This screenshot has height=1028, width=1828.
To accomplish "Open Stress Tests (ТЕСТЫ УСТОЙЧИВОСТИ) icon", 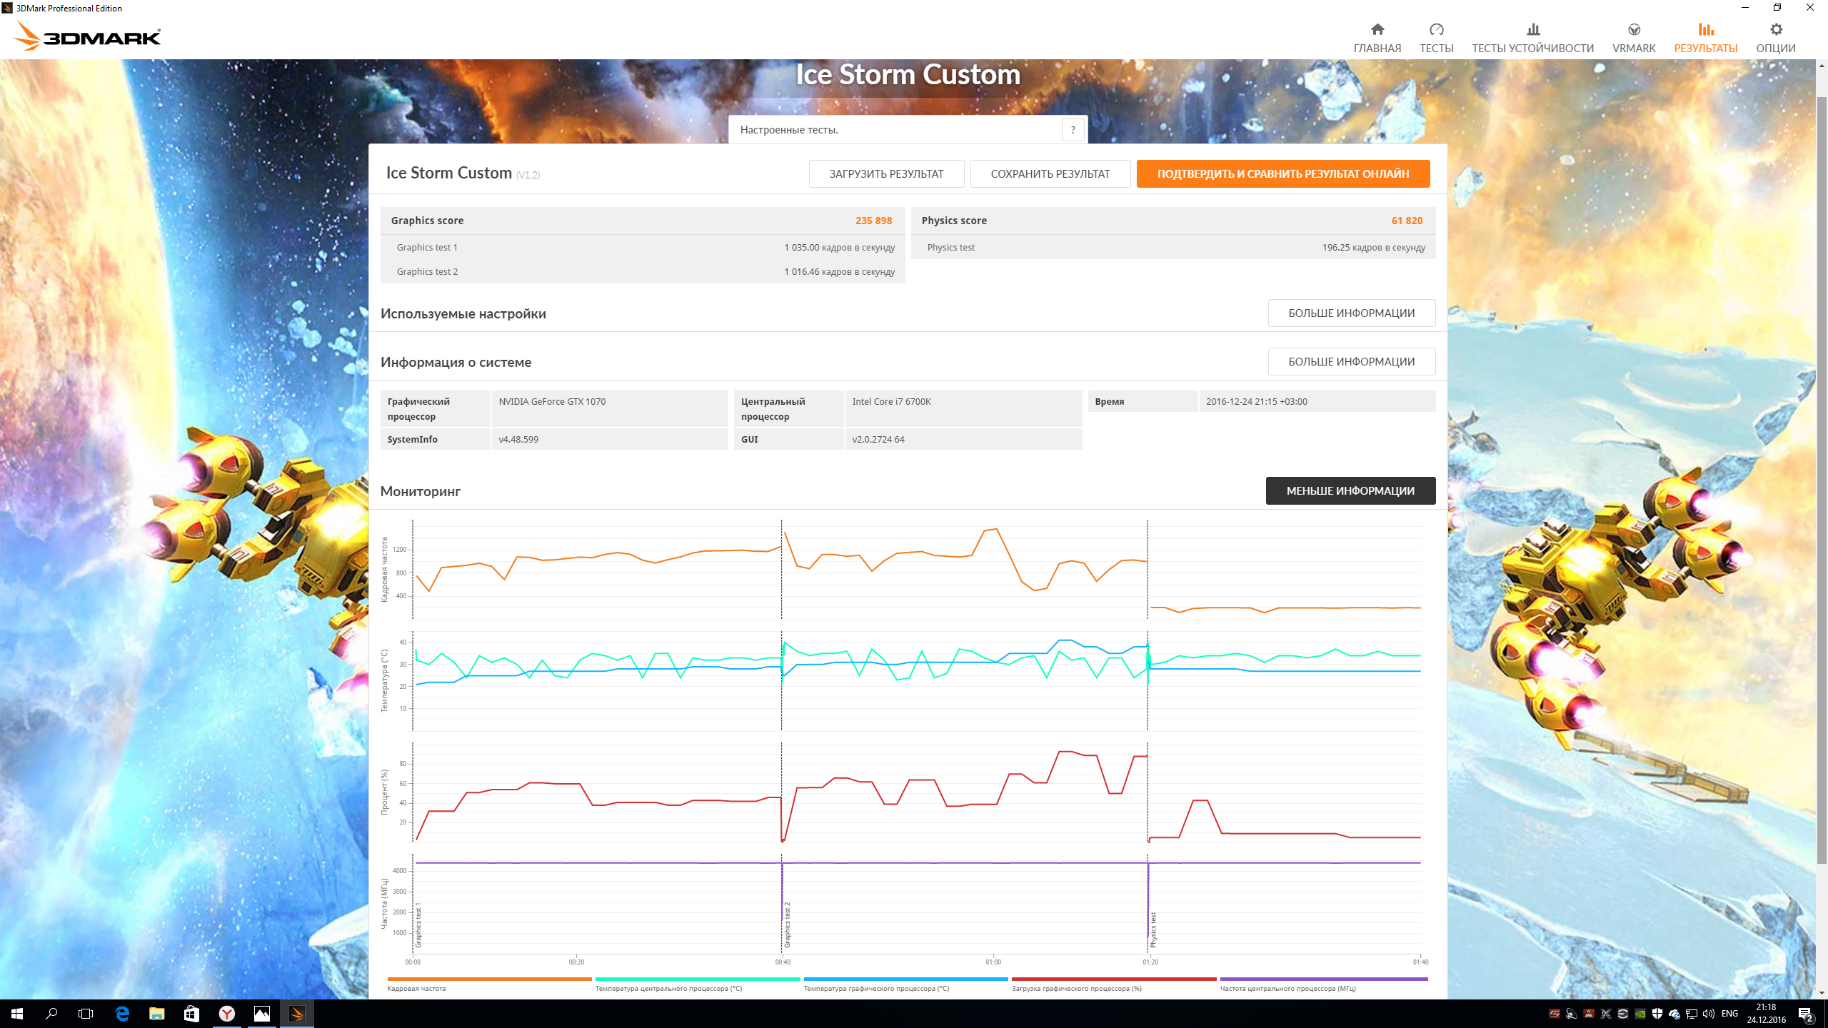I will [x=1532, y=30].
